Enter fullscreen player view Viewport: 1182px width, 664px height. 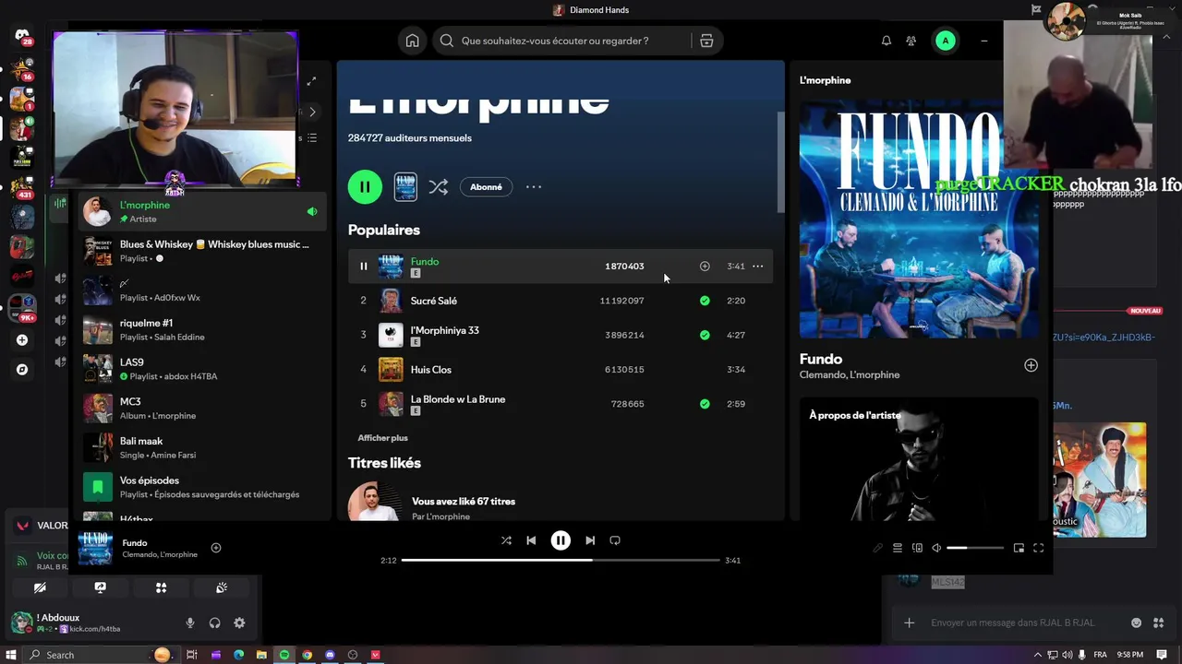[1038, 548]
